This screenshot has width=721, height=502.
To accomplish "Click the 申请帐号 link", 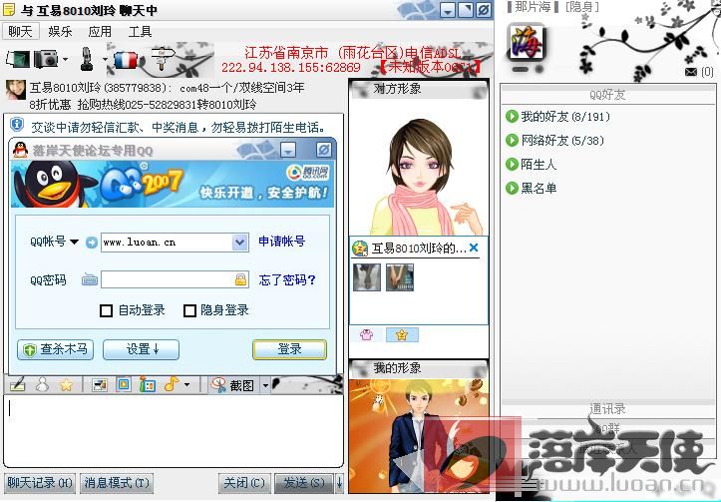I will [282, 242].
